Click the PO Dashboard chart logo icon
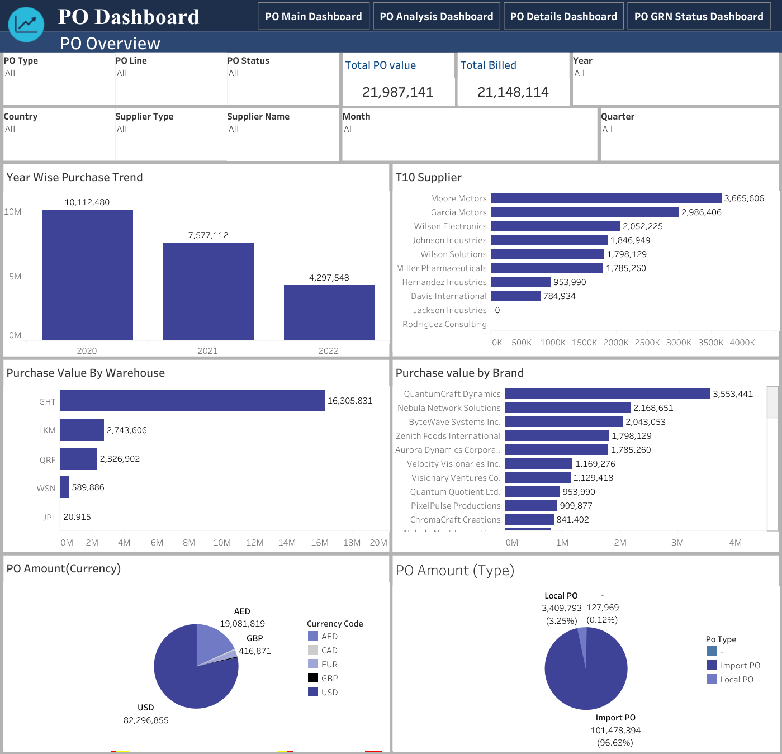The image size is (782, 754). tap(26, 25)
